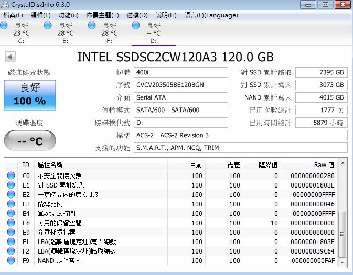Open the 語言(L)(Language) menu
353x275 pixels.
click(211, 15)
